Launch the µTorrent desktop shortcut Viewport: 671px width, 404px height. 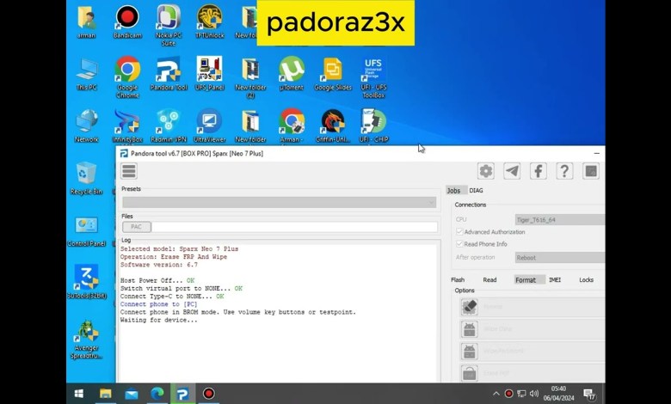point(292,70)
